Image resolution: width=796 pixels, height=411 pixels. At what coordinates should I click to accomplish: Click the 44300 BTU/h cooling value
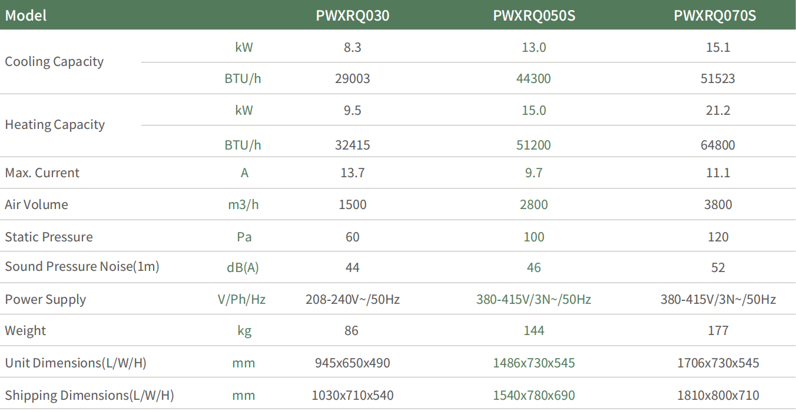point(533,78)
